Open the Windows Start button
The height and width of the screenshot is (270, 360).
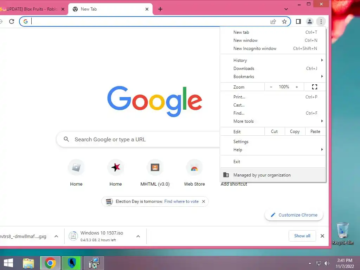click(x=8, y=263)
